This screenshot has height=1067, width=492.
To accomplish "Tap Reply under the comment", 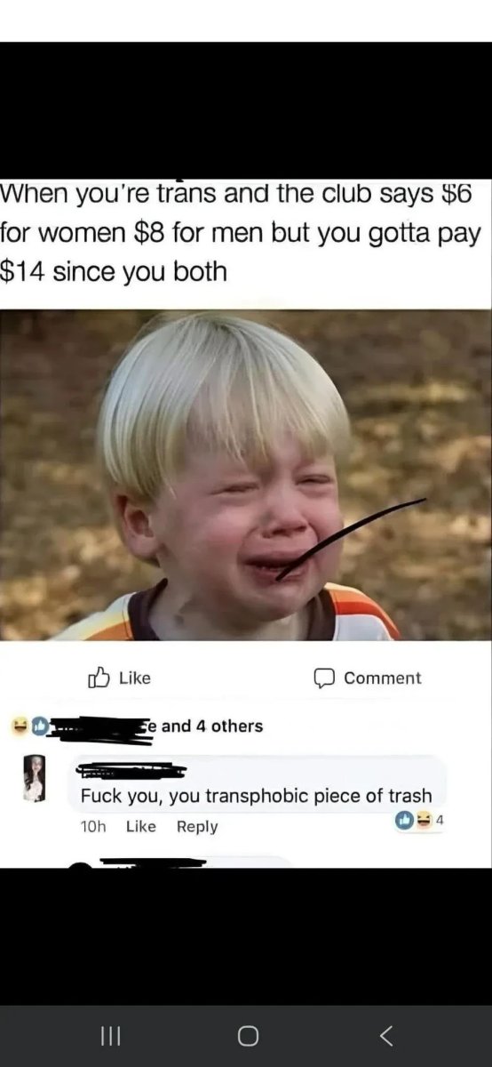I will point(197,827).
